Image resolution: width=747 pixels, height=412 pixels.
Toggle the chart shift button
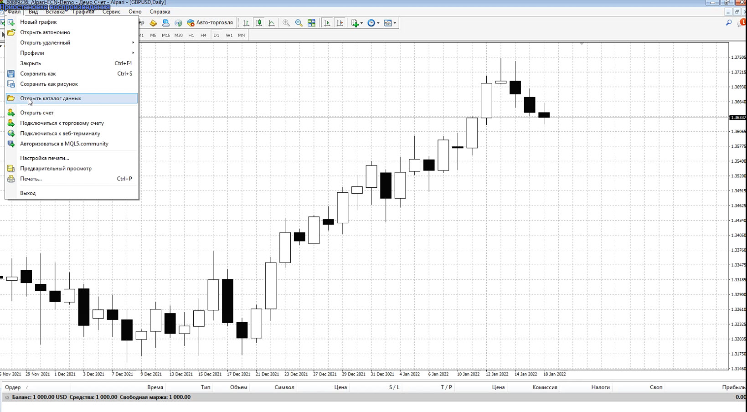(x=340, y=23)
